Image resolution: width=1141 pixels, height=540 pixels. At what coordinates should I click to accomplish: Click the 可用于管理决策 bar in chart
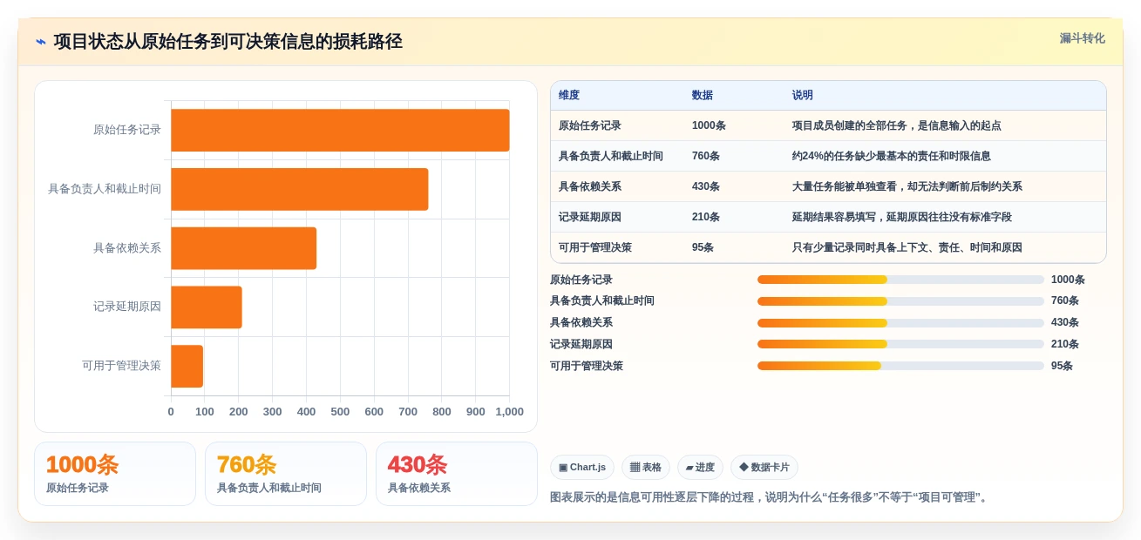point(187,367)
